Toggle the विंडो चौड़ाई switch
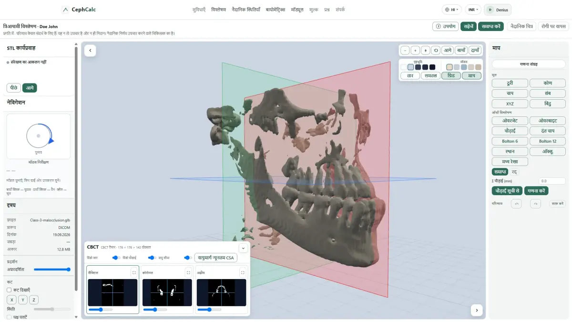The height and width of the screenshot is (322, 572). [152, 258]
